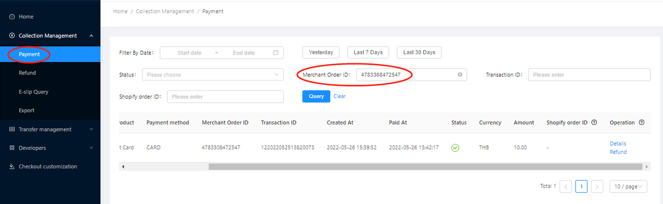Click the Collection Management sidebar icon
663x204 pixels.
pos(12,36)
